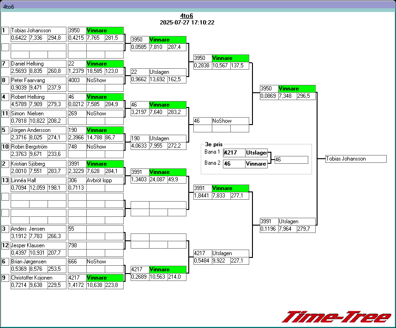Image resolution: width=396 pixels, height=328 pixels.
Task: Select the seed number 13 box
Action: pyautogui.click(x=6, y=180)
